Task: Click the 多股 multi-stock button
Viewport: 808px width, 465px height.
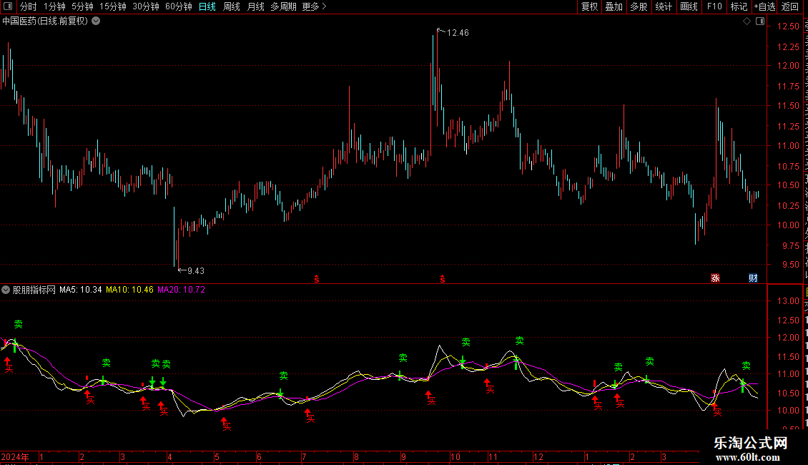Action: pyautogui.click(x=639, y=6)
